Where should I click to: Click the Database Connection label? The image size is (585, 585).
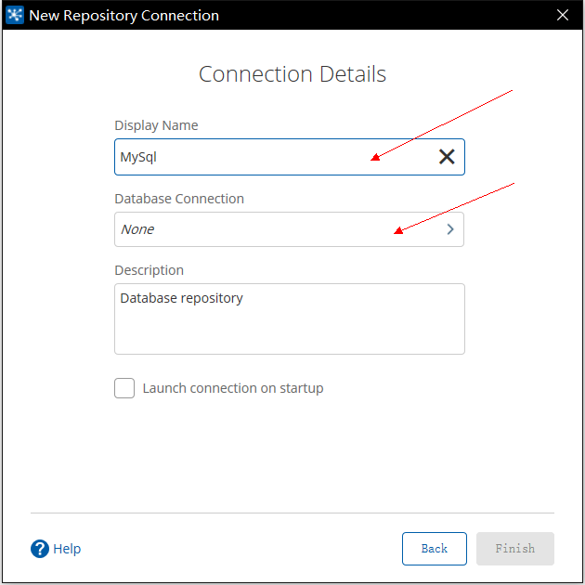pyautogui.click(x=179, y=199)
